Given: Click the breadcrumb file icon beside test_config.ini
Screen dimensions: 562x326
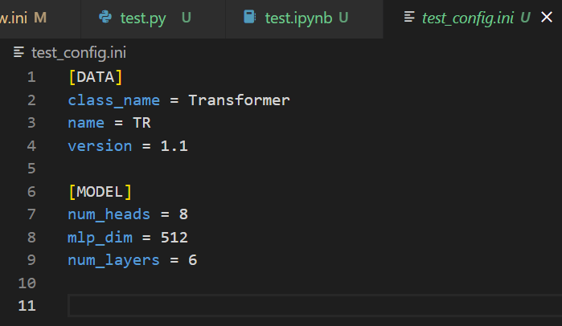Looking at the screenshot, I should pyautogui.click(x=19, y=53).
